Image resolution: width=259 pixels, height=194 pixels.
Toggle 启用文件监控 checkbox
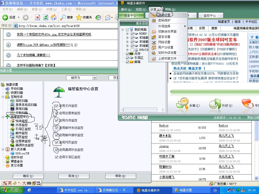point(57,106)
